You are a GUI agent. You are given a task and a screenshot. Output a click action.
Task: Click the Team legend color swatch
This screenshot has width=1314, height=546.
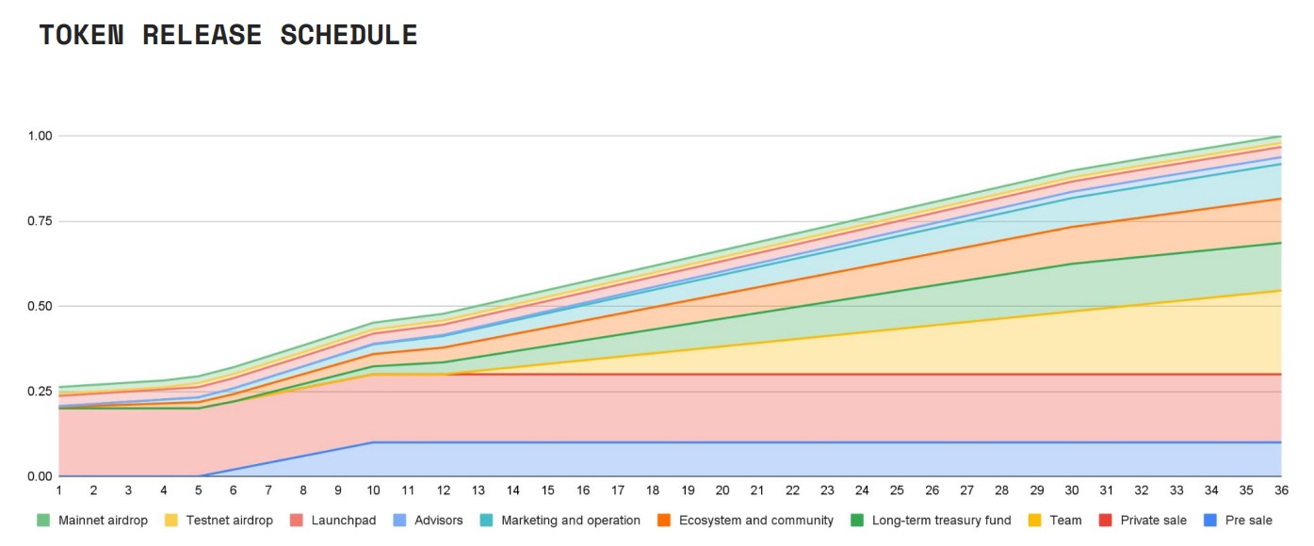[x=1033, y=521]
